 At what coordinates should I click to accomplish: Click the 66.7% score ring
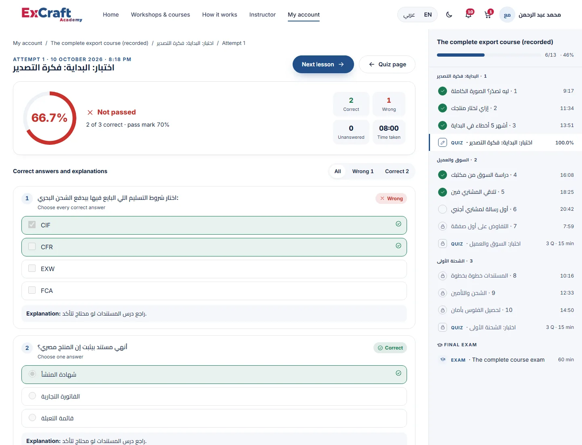50,118
